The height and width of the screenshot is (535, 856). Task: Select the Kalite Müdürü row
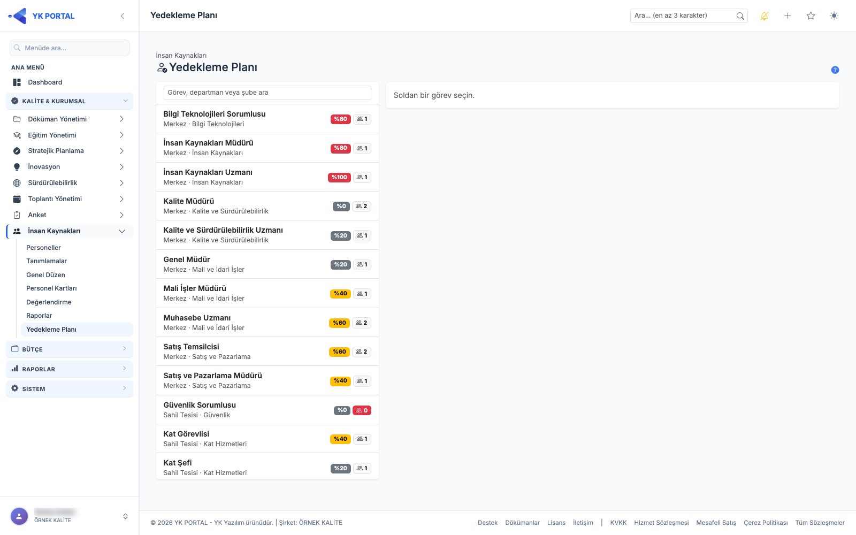(267, 206)
